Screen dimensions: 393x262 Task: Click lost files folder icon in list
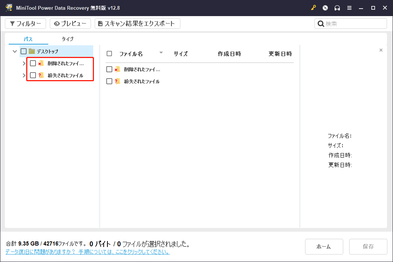click(117, 81)
